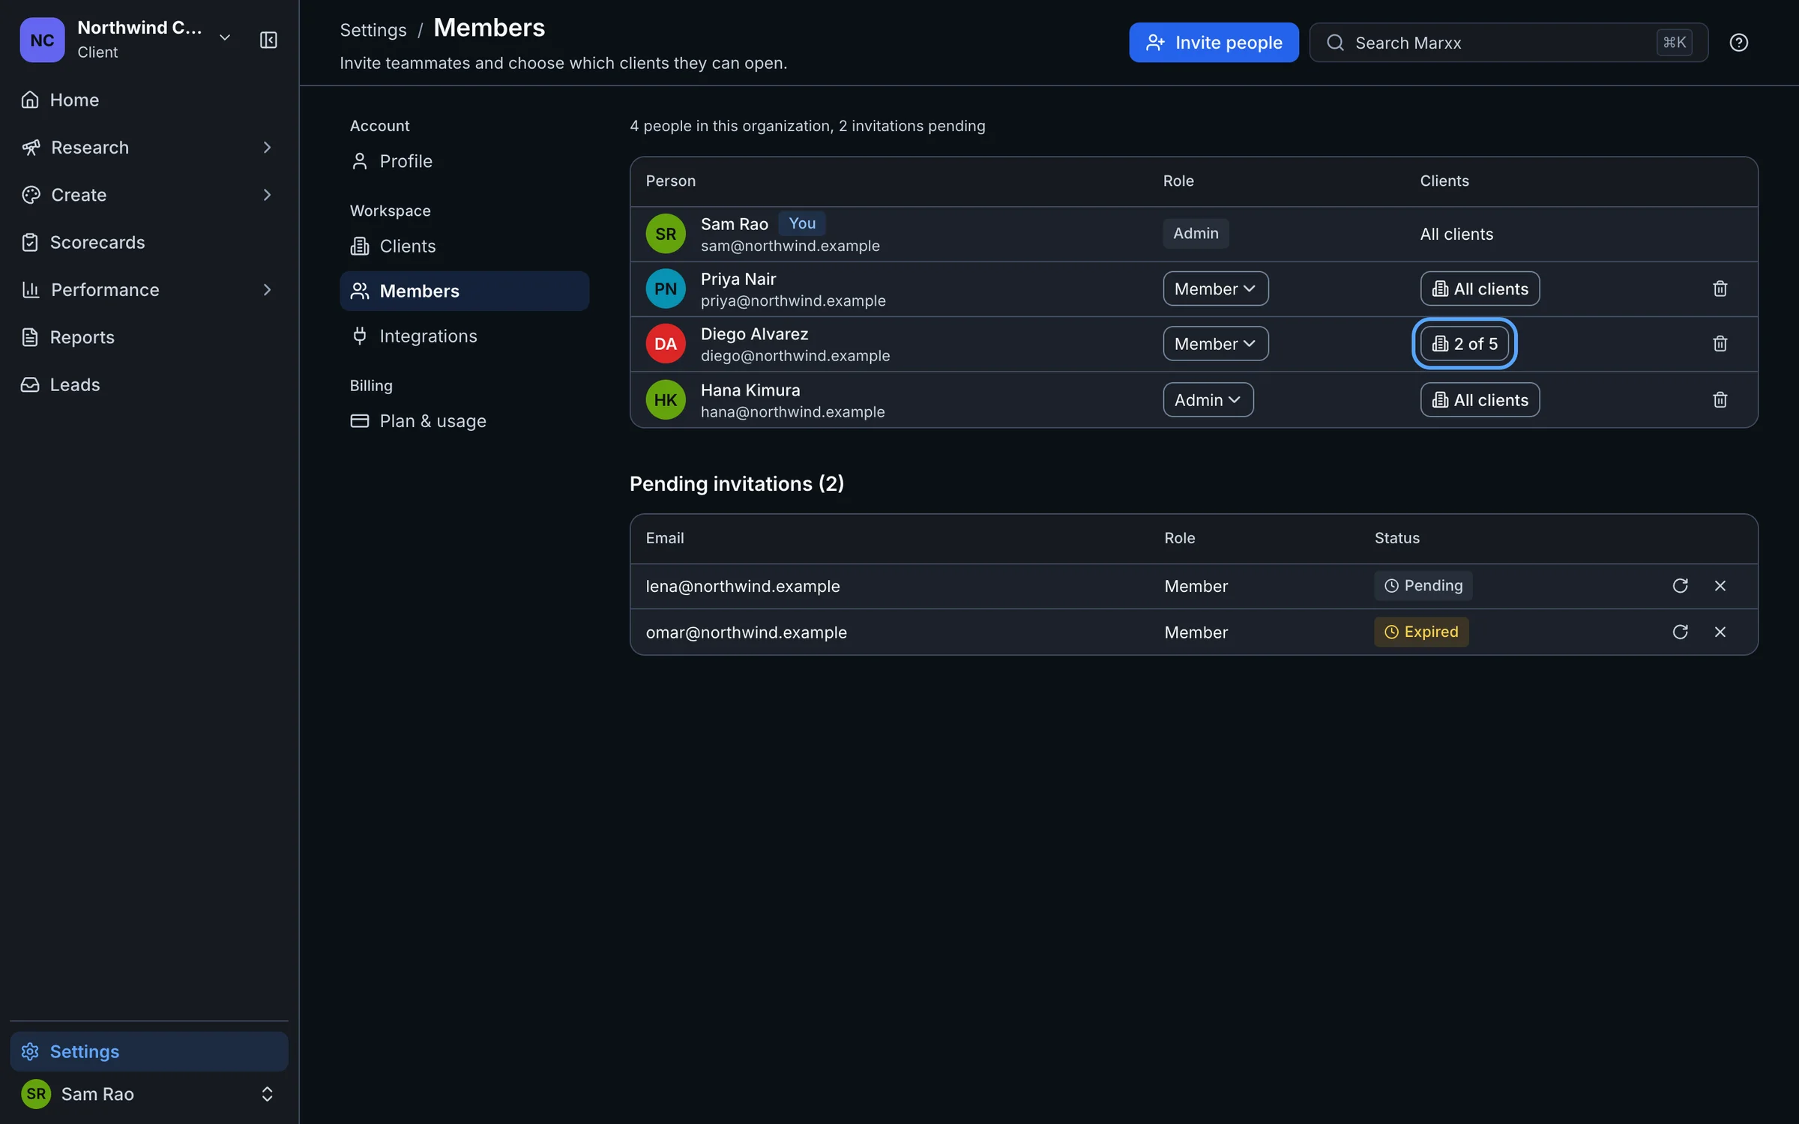Resend invitation to lena@northwind.example
Viewport: 1799px width, 1124px height.
tap(1680, 585)
